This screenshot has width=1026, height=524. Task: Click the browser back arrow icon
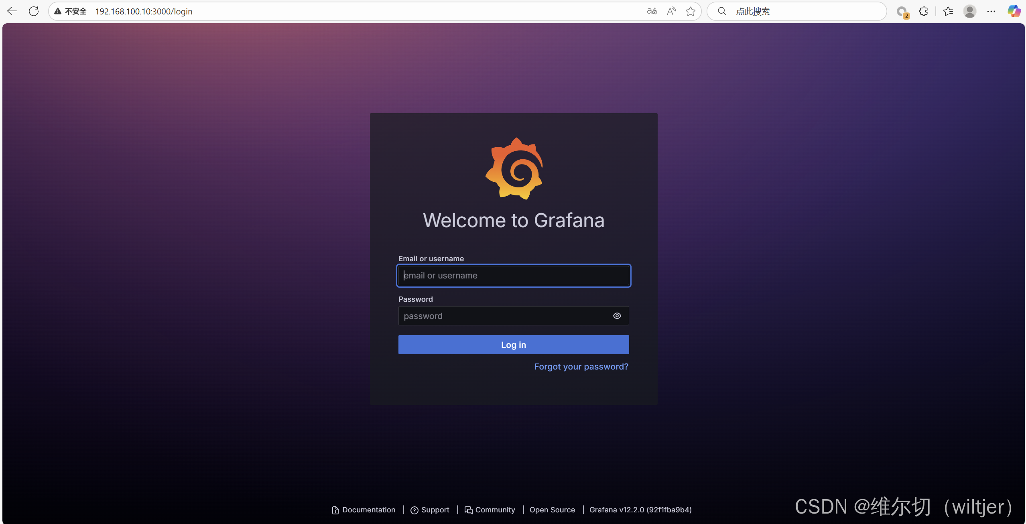tap(12, 11)
